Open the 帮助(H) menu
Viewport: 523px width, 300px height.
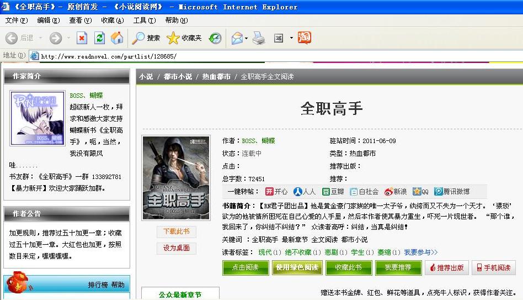(x=177, y=20)
